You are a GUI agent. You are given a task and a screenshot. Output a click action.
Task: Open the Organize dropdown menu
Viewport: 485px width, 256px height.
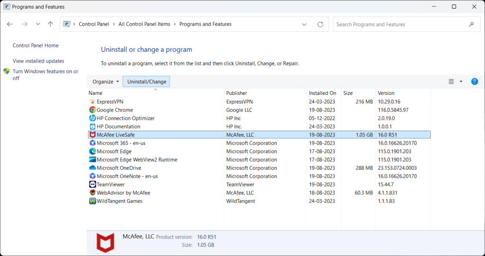coord(106,82)
